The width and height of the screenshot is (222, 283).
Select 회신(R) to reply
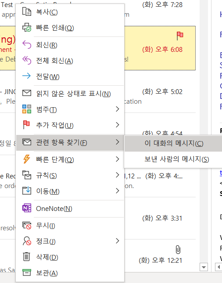point(70,45)
